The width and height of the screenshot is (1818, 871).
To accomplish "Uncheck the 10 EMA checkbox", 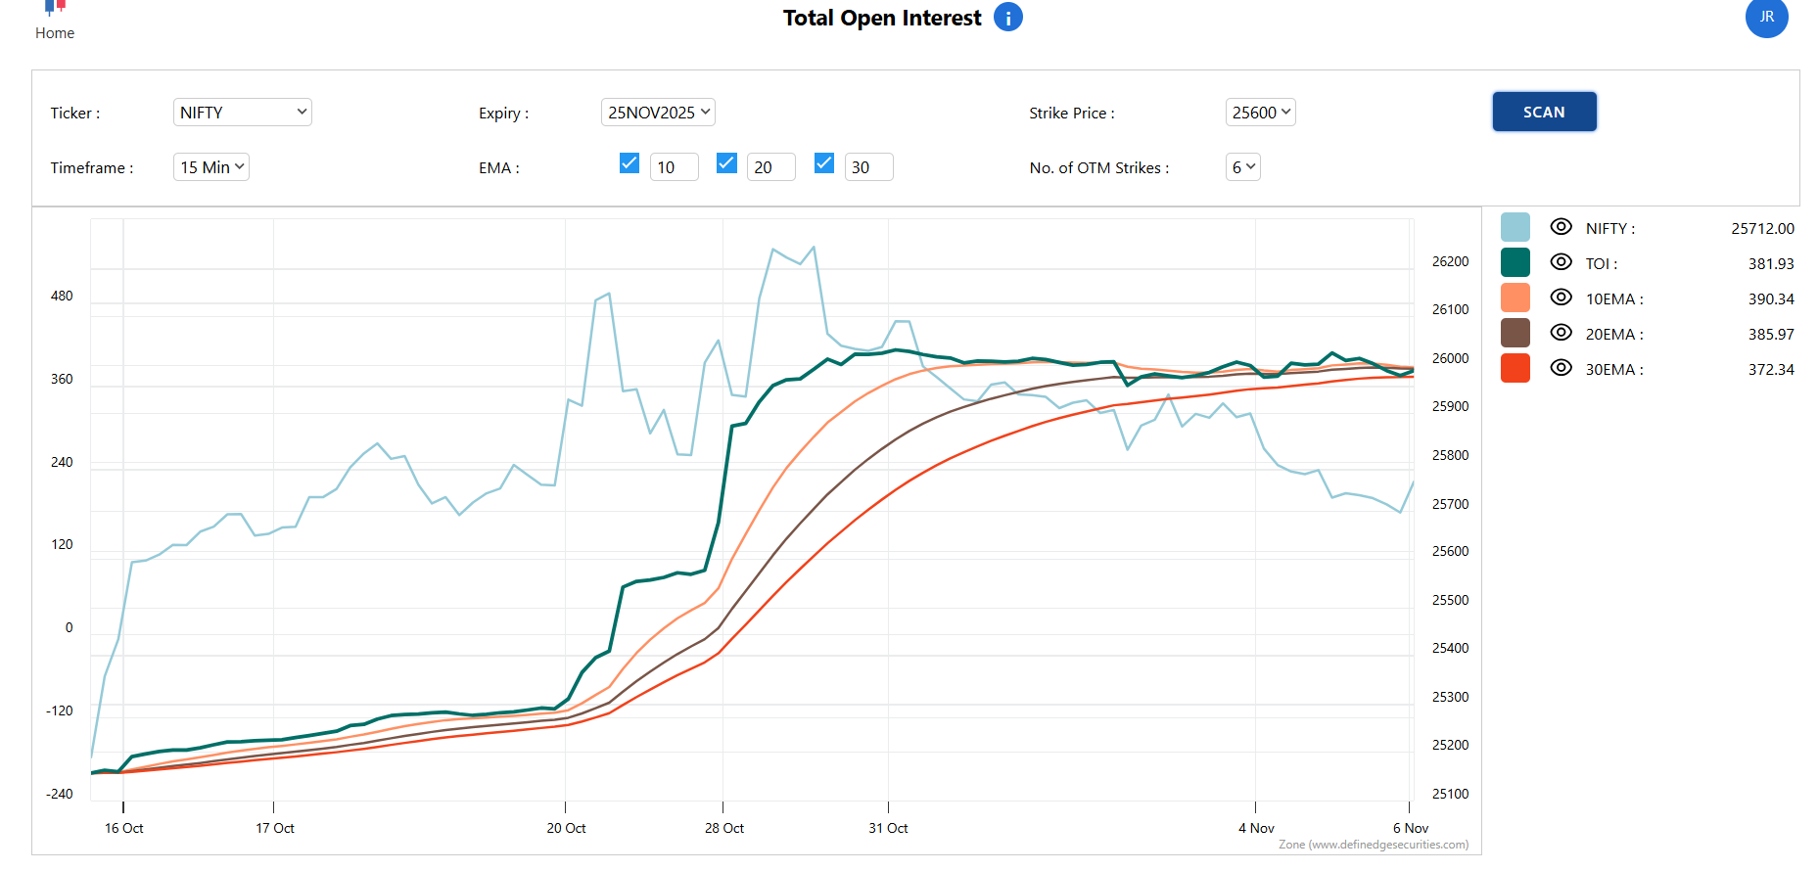I will tap(629, 163).
